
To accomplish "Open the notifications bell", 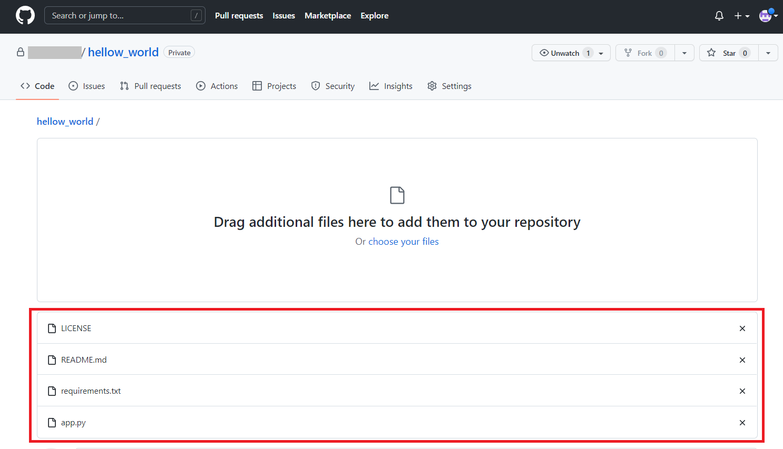I will click(719, 16).
